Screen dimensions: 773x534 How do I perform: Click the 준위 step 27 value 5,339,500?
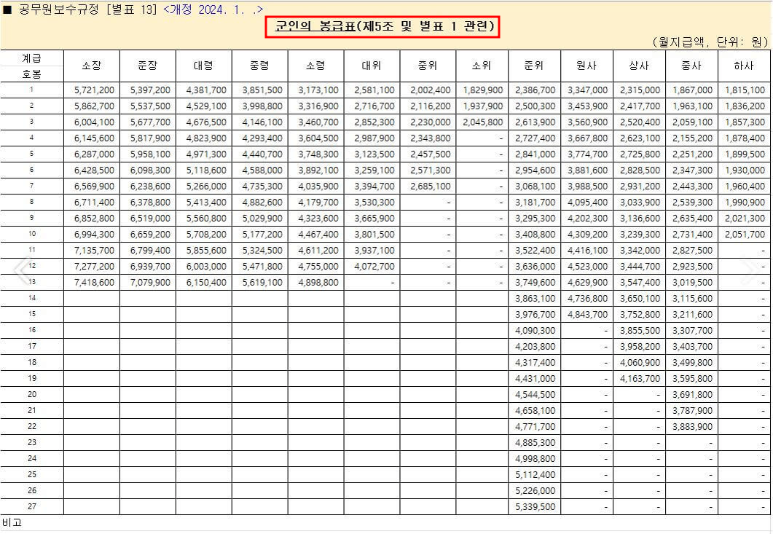535,507
